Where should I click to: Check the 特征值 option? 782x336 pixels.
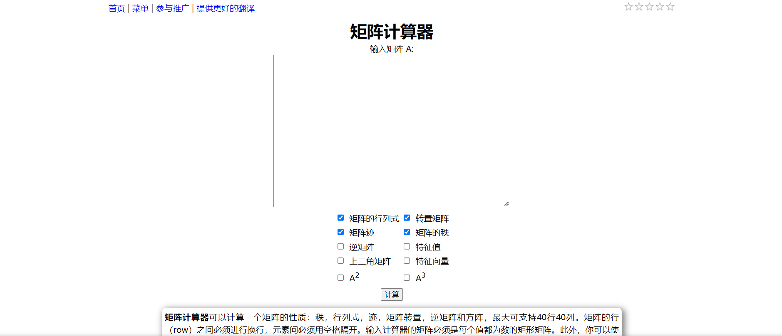[407, 246]
